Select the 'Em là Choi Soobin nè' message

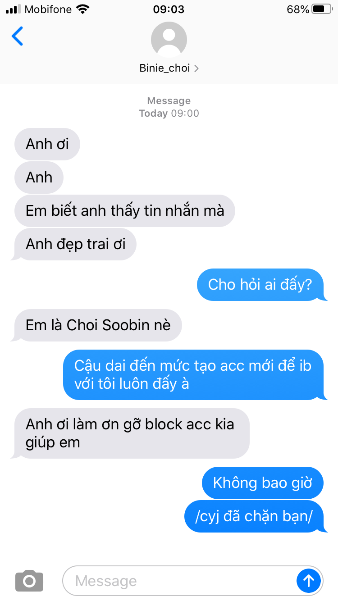coord(98,325)
